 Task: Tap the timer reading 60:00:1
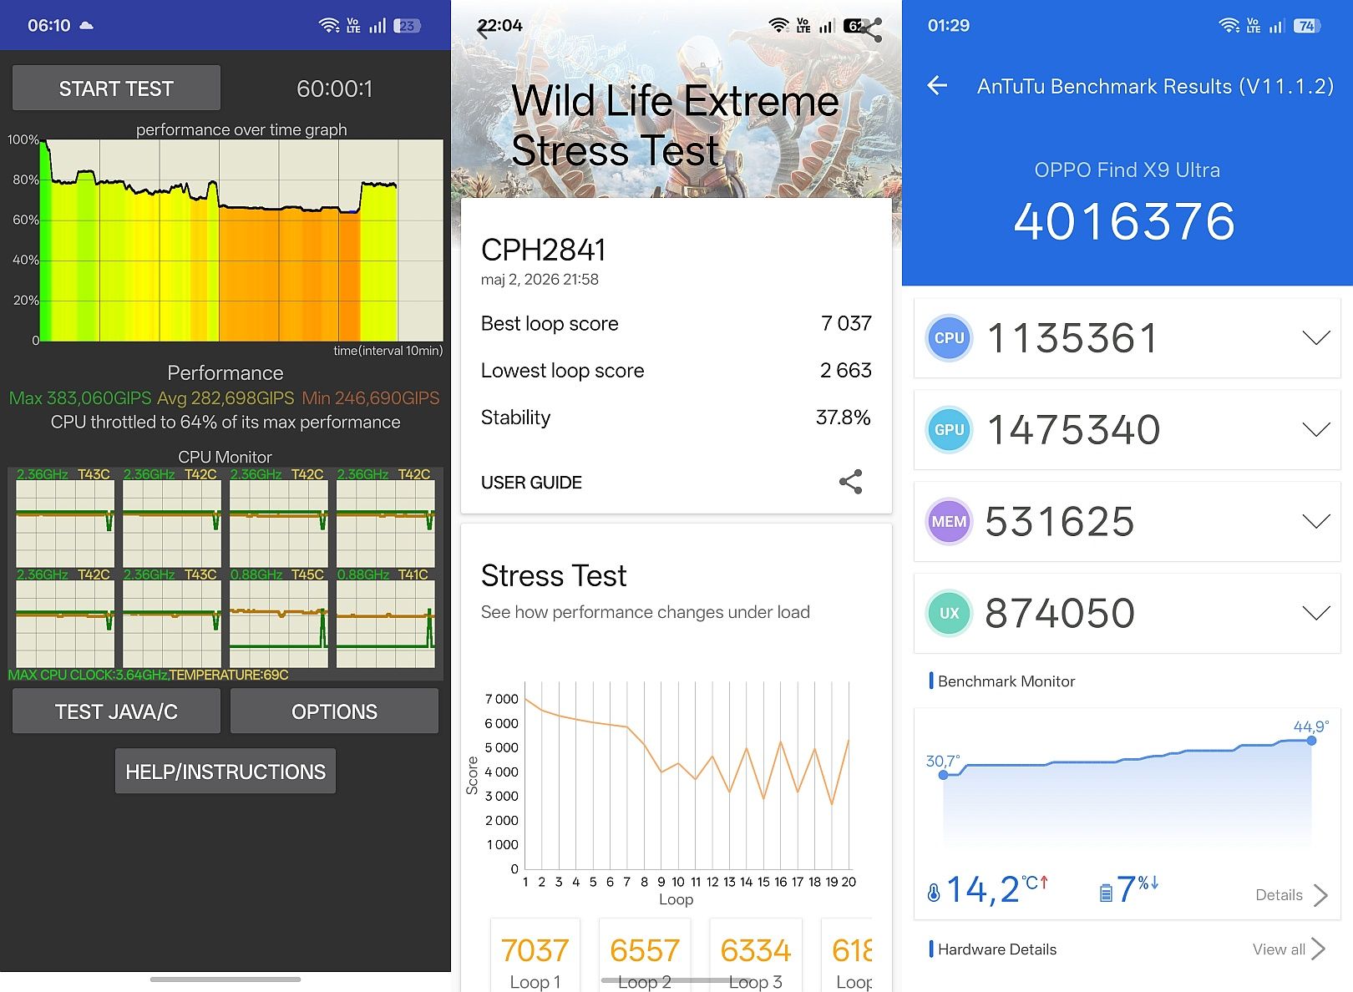coord(335,89)
